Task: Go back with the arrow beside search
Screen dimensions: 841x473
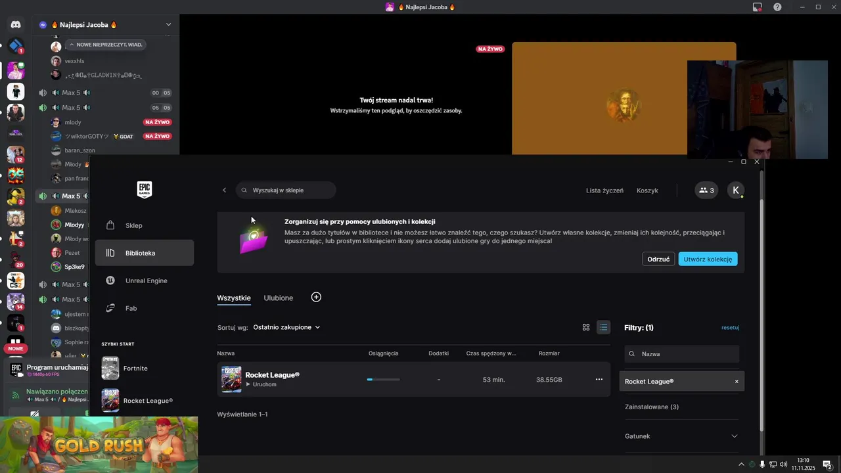Action: (224, 190)
